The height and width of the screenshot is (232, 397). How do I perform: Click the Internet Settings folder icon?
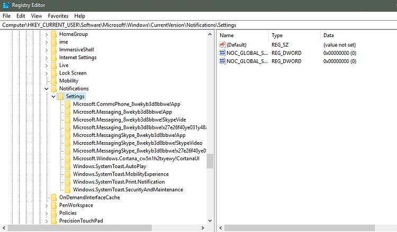53,58
